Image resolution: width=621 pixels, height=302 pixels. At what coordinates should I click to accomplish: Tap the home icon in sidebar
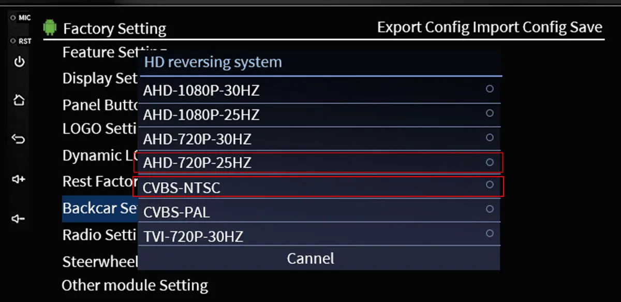[19, 99]
